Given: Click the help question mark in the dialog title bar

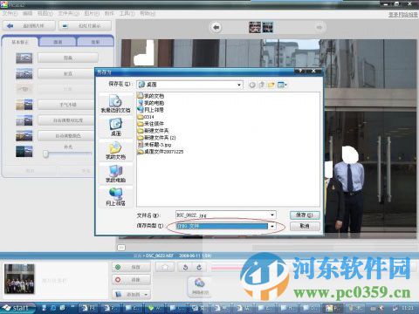Looking at the screenshot, I should pyautogui.click(x=300, y=71).
